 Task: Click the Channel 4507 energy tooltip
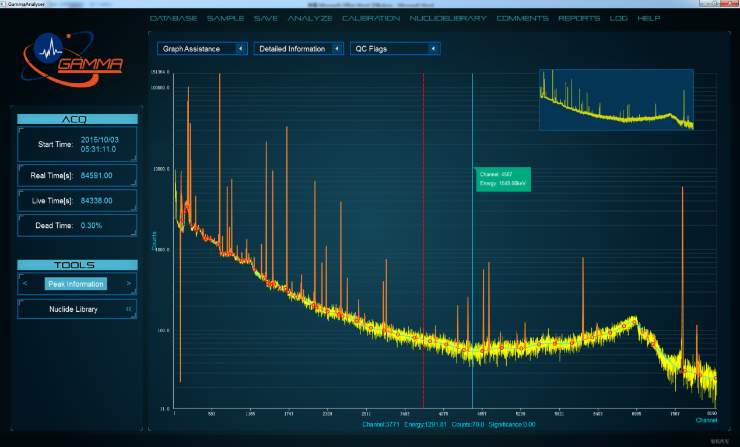click(503, 179)
